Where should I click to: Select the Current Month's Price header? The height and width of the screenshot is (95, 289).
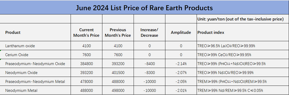[x=86, y=32]
